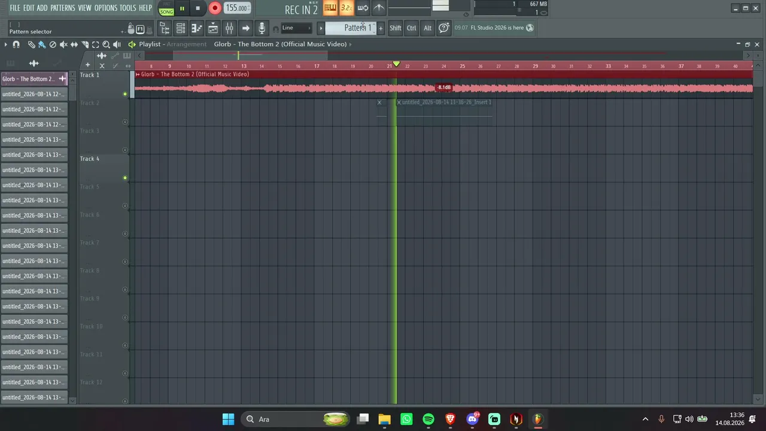This screenshot has width=766, height=431.
Task: Open playlist options menu arrow
Action: click(x=6, y=44)
